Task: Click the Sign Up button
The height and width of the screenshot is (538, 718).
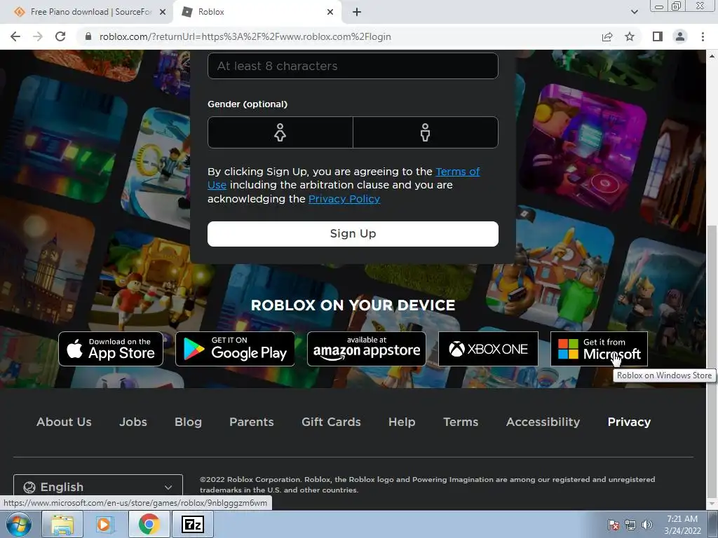Action: point(353,234)
